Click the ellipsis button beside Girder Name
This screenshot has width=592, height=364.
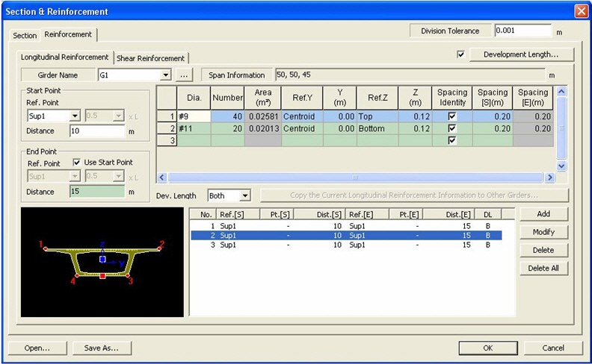pyautogui.click(x=185, y=75)
